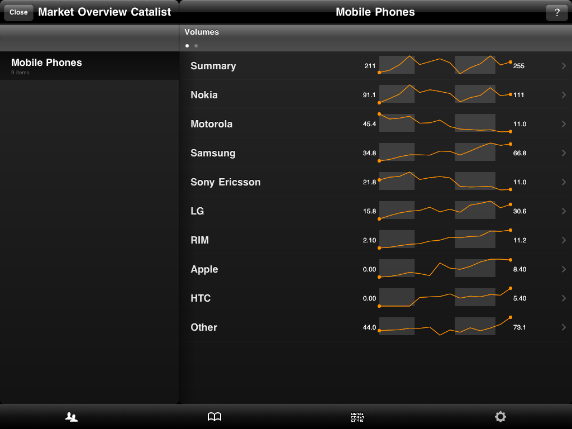Select the Nokia label

point(204,95)
